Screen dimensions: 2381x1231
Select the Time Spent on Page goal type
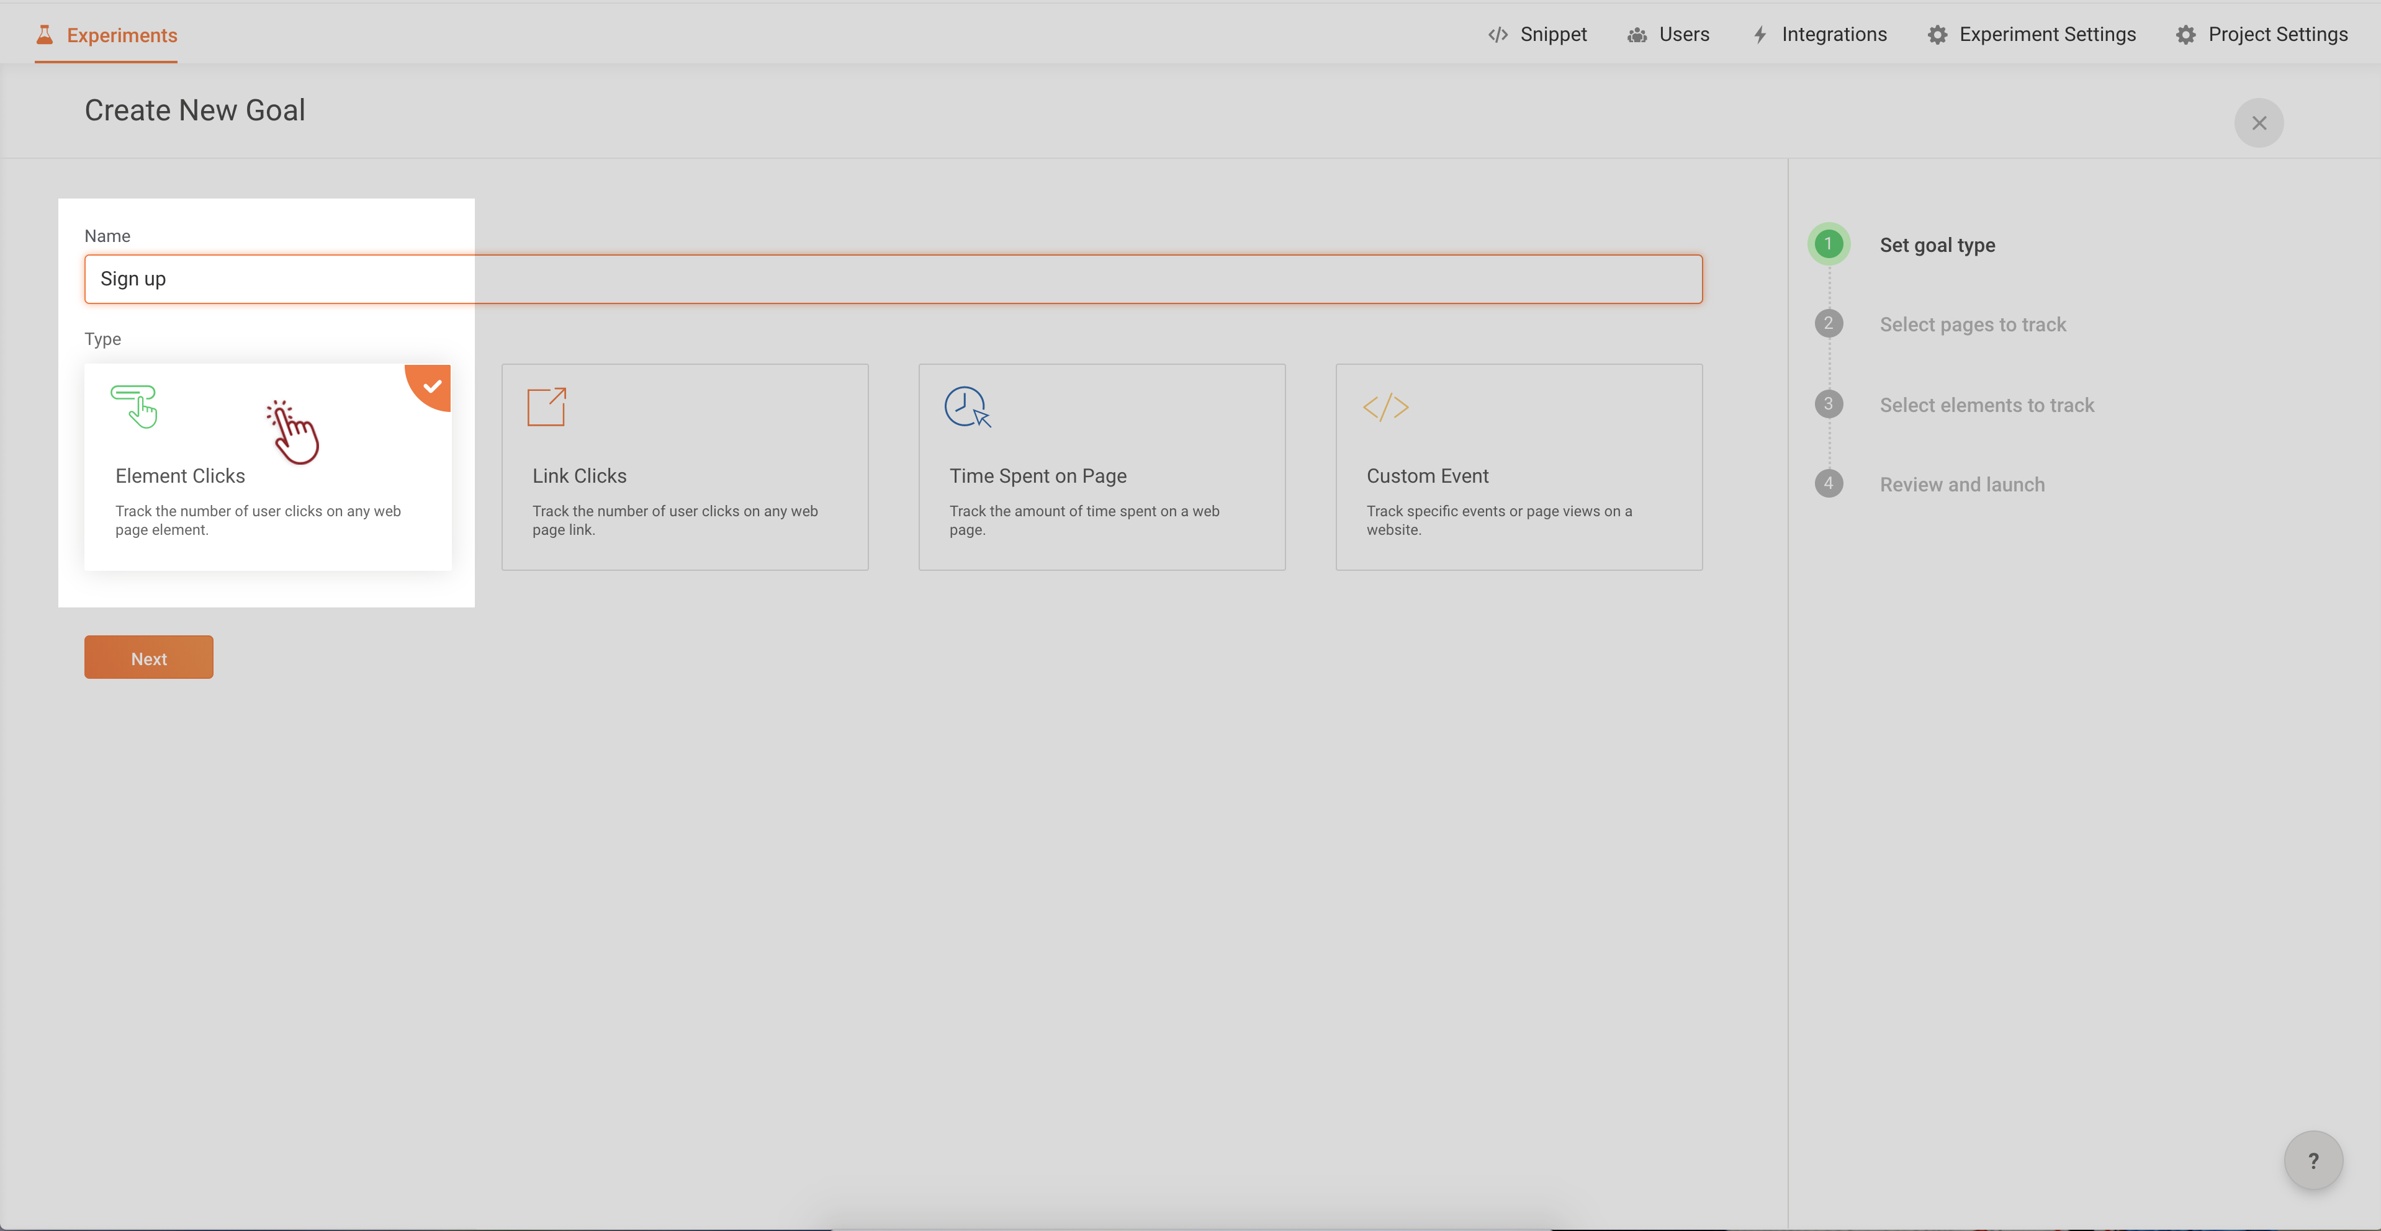pos(1102,467)
